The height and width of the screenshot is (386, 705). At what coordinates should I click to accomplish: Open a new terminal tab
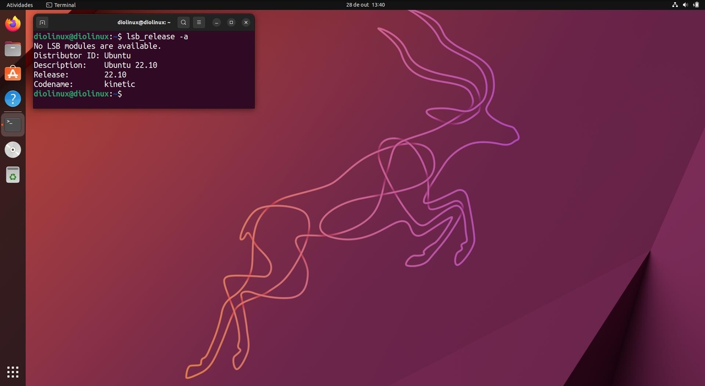click(x=42, y=22)
